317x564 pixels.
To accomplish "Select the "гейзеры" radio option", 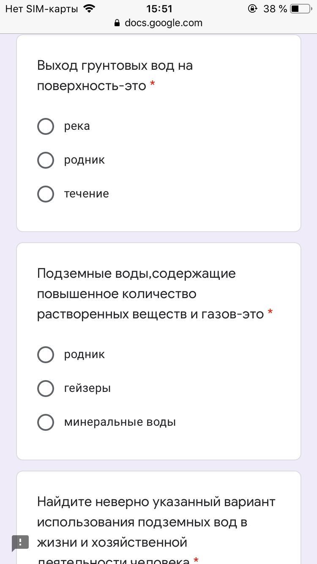I will click(46, 389).
